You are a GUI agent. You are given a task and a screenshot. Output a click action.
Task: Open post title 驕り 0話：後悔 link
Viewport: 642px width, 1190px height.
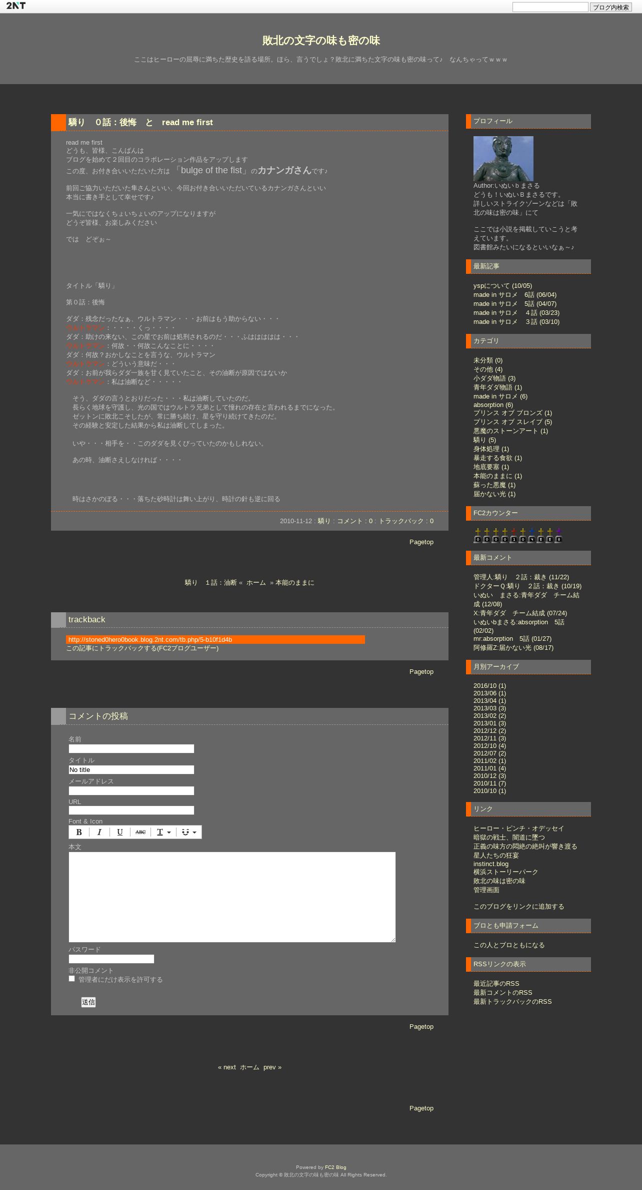coord(140,122)
